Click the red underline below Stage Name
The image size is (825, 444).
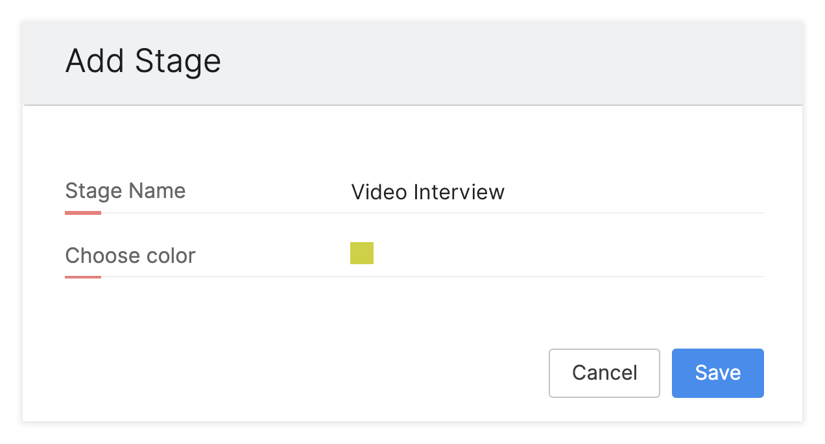coord(83,213)
